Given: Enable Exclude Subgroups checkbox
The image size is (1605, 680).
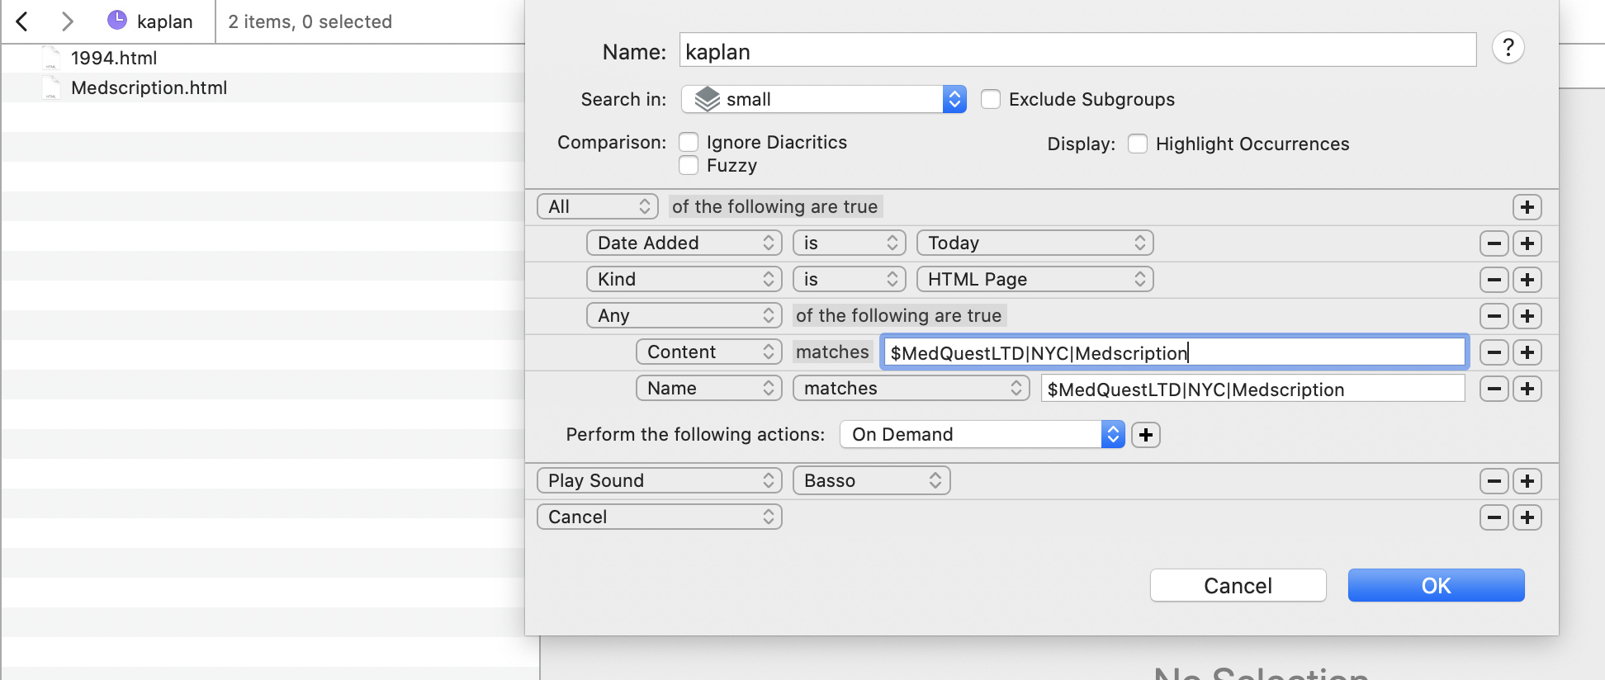Looking at the screenshot, I should coord(991,100).
